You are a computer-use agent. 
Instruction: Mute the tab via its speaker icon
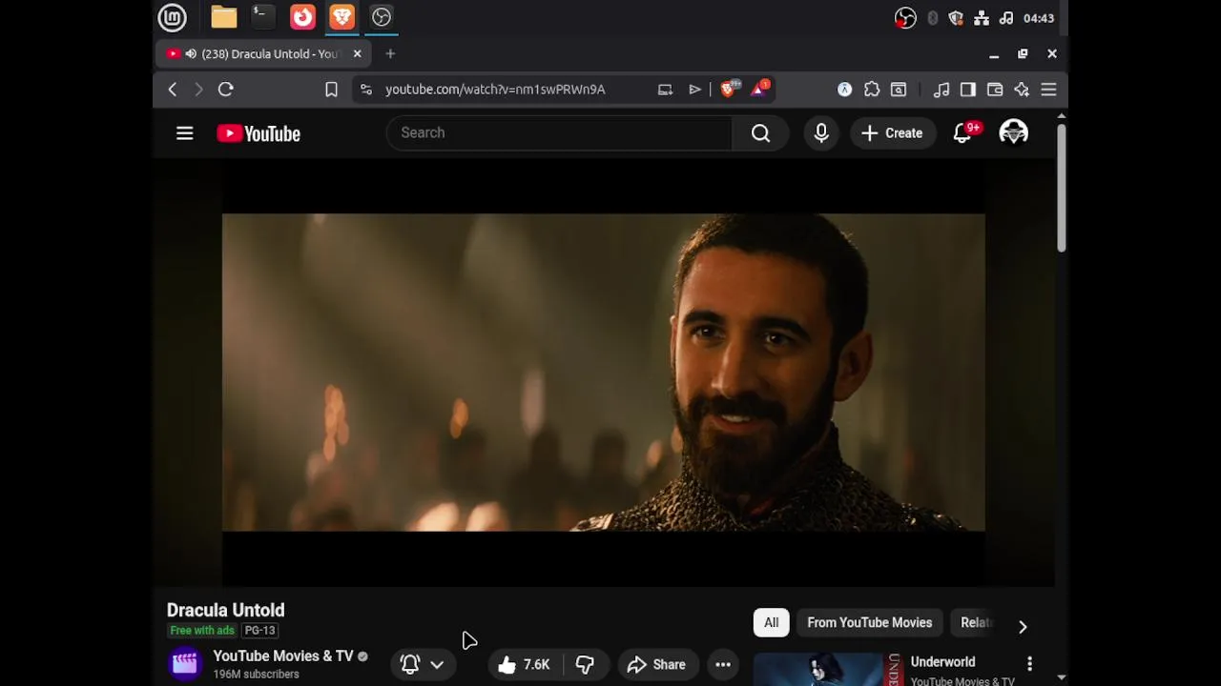191,54
